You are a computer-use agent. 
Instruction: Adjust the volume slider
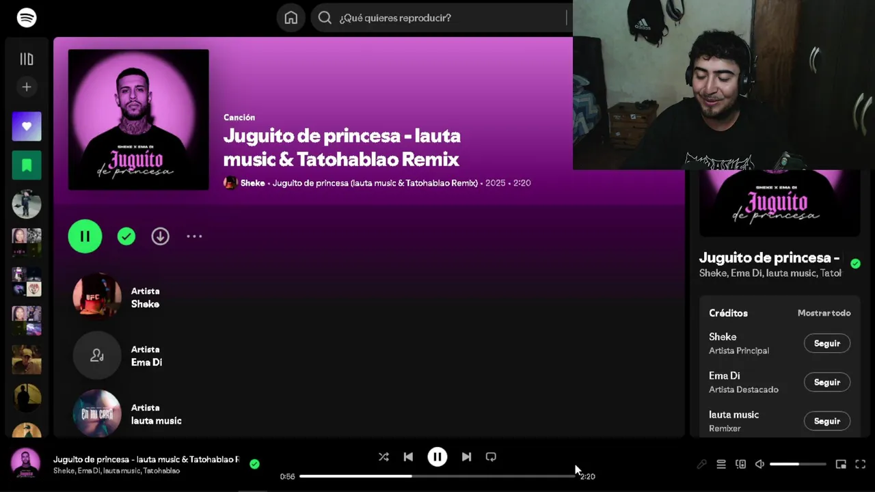point(798,464)
